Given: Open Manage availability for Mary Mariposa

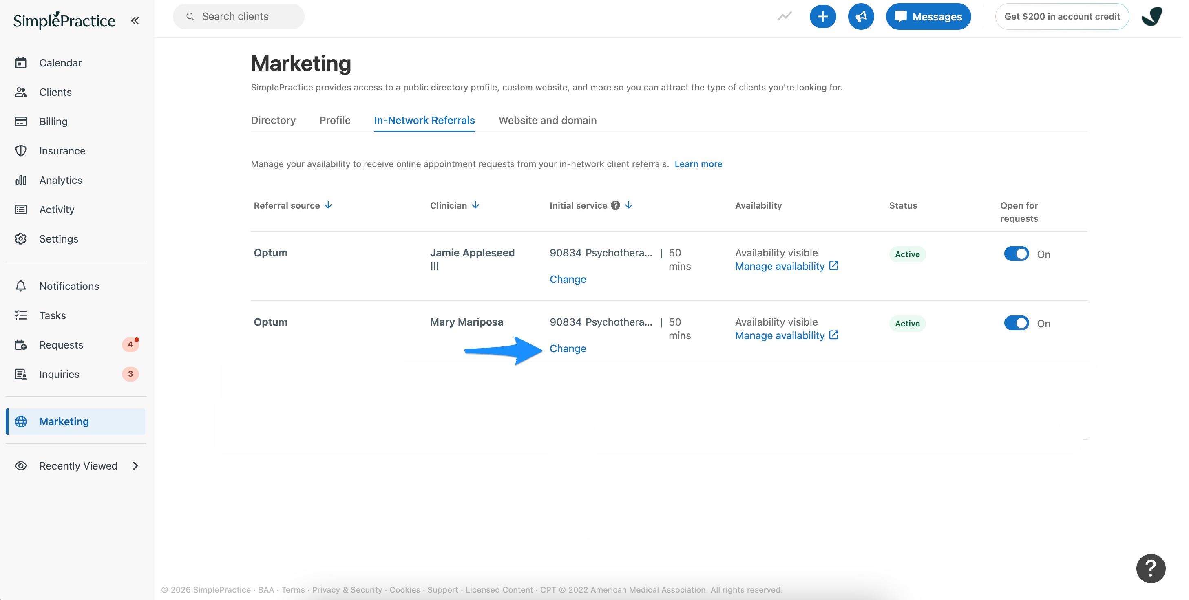Looking at the screenshot, I should (x=780, y=335).
